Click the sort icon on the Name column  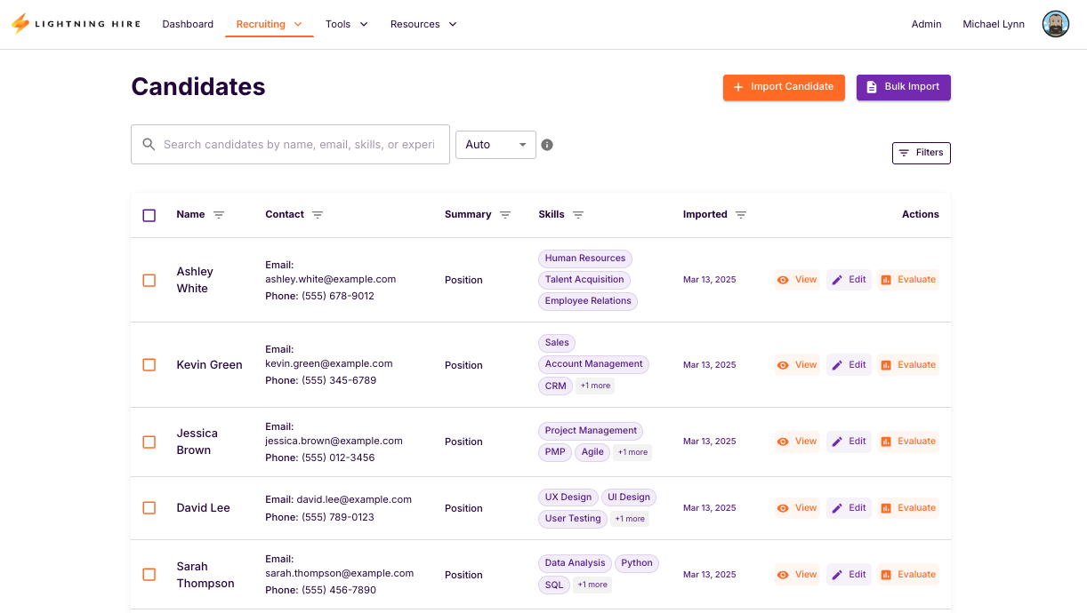(217, 214)
